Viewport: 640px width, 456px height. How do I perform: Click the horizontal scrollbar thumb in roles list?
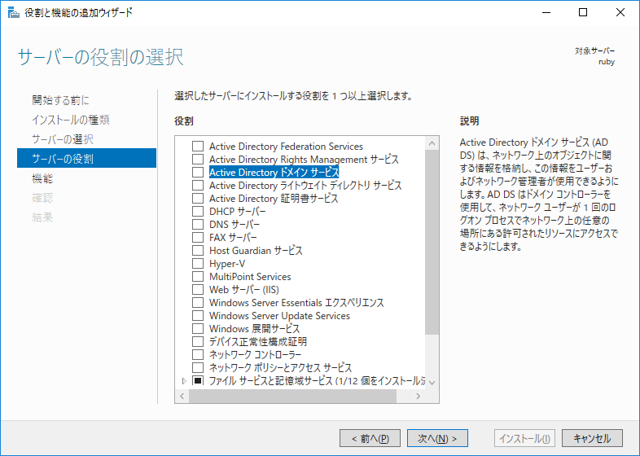tap(292, 396)
